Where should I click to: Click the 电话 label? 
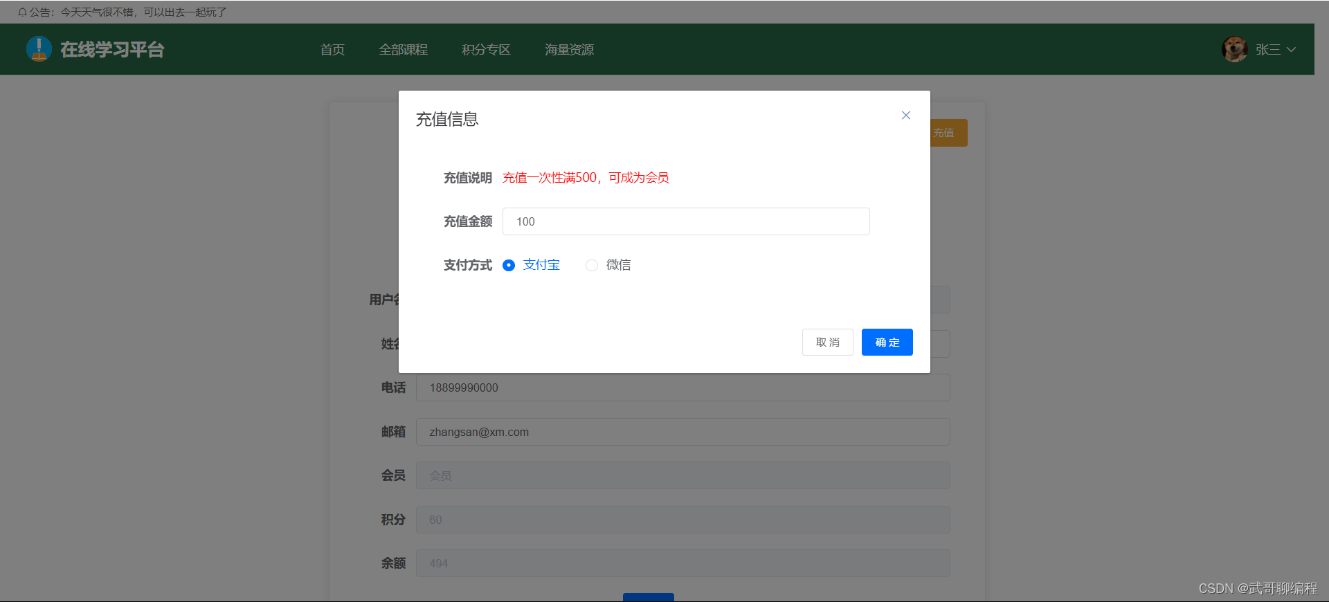coord(393,387)
